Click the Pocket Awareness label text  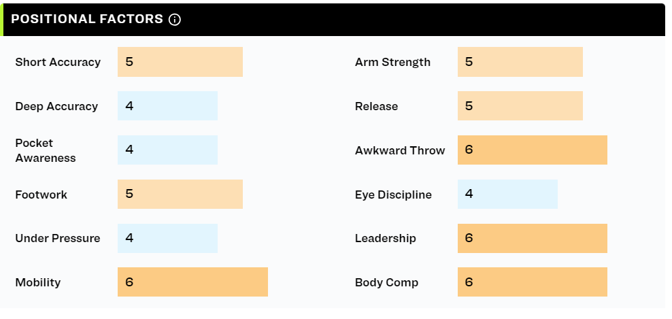coord(46,150)
